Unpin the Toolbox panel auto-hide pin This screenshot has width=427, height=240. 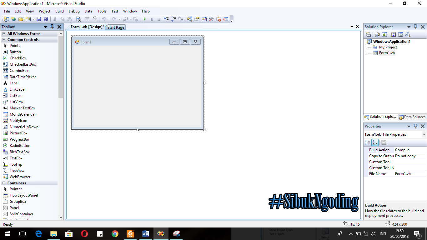[52, 27]
